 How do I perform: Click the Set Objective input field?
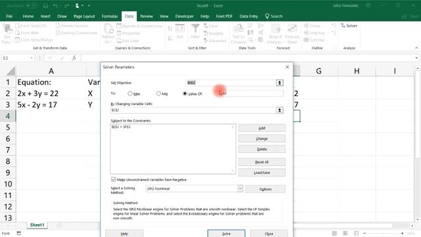(231, 83)
